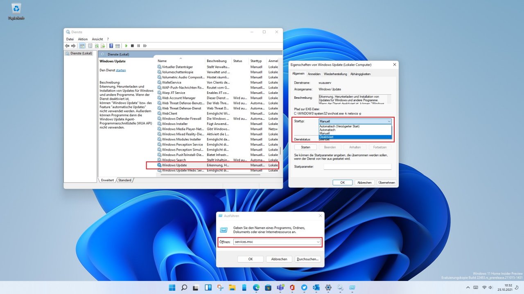
Task: Select Deaktiviert in the Starttyp list
Action: pos(355,137)
